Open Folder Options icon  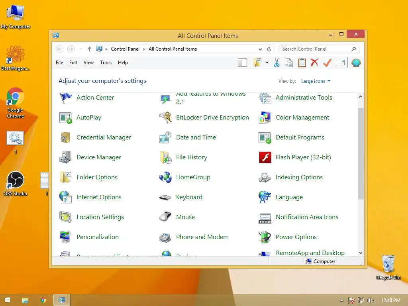(x=65, y=177)
